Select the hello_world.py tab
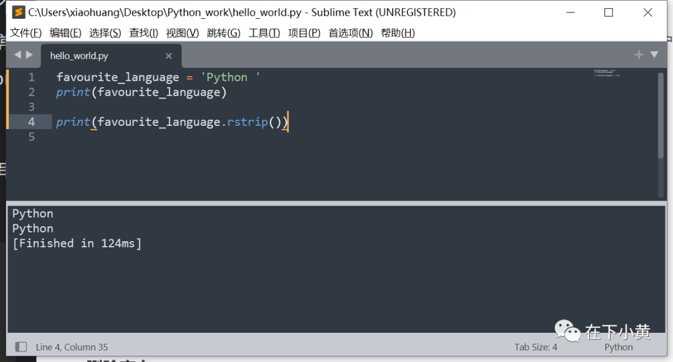 tap(111, 55)
